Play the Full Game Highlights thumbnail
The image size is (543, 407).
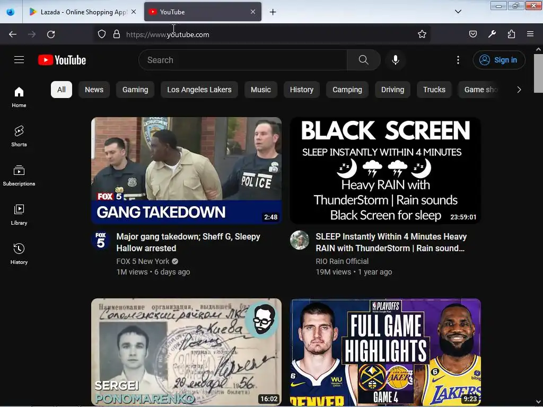pyautogui.click(x=385, y=352)
